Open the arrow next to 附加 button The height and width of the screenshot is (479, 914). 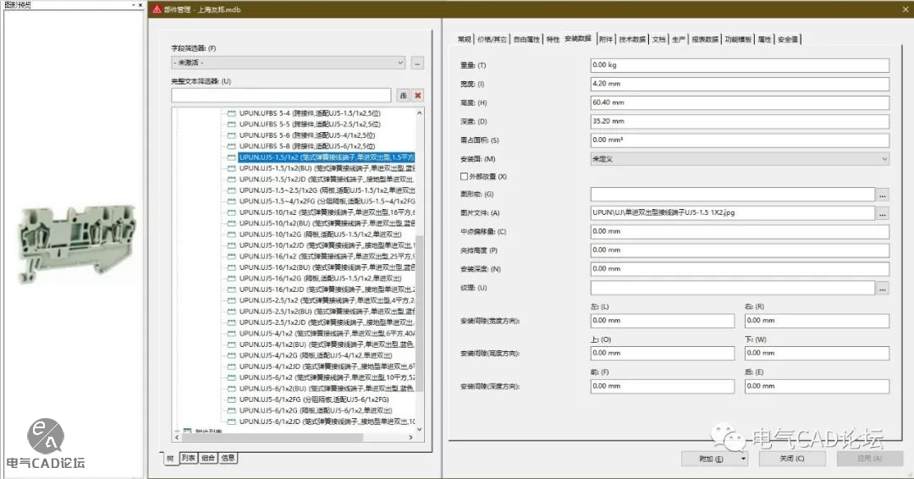click(743, 459)
